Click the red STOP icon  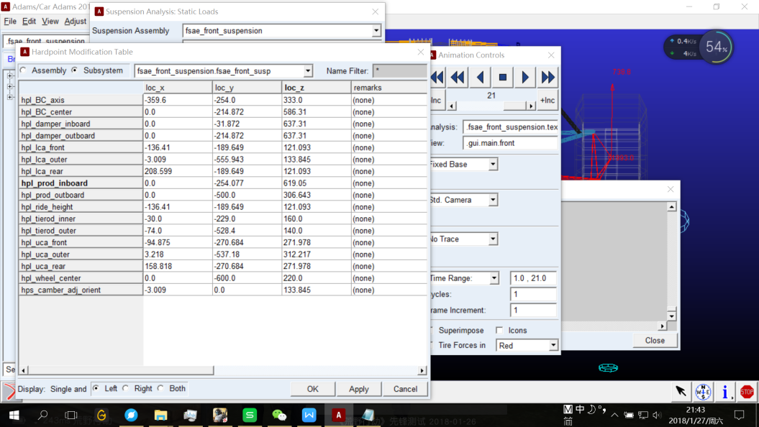pos(747,391)
